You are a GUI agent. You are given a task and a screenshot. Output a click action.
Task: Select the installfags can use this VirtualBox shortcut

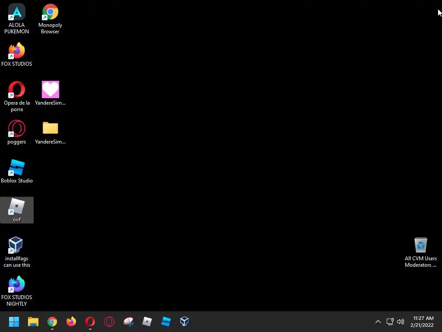(x=17, y=252)
